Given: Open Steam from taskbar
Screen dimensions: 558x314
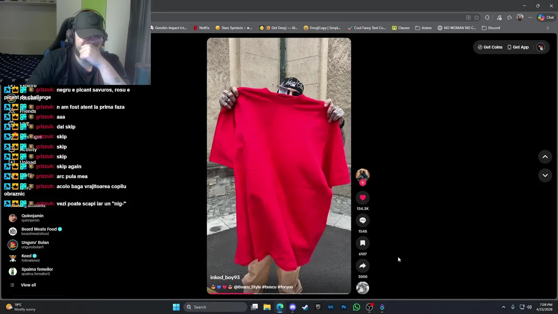Looking at the screenshot, I should (x=305, y=307).
